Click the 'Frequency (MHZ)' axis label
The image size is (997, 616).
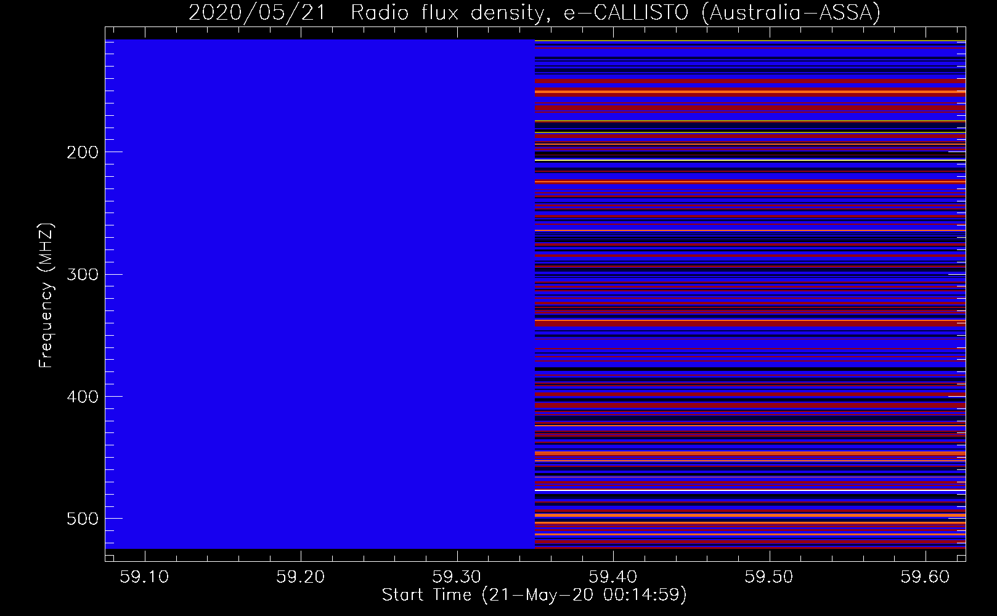coord(46,295)
